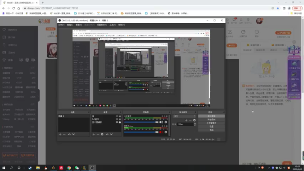Remove selected scene with minus icon

64,134
